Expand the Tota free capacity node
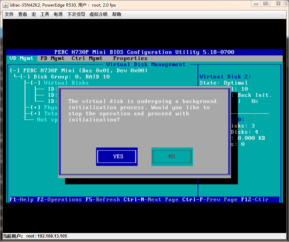 [x=35, y=113]
